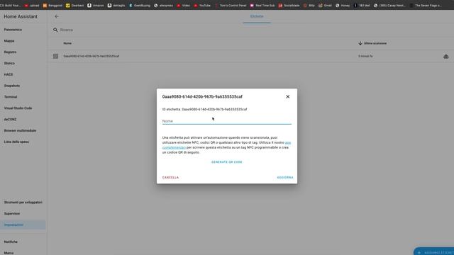
Task: Click the add tag button bottom right
Action: pyautogui.click(x=433, y=252)
